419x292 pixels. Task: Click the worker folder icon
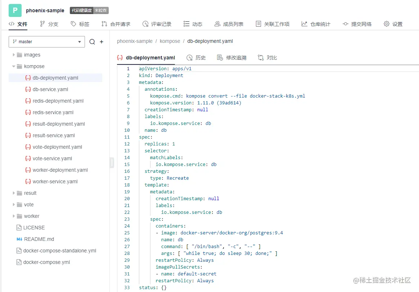(19, 216)
